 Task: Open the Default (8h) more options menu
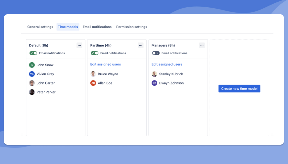pos(79,45)
